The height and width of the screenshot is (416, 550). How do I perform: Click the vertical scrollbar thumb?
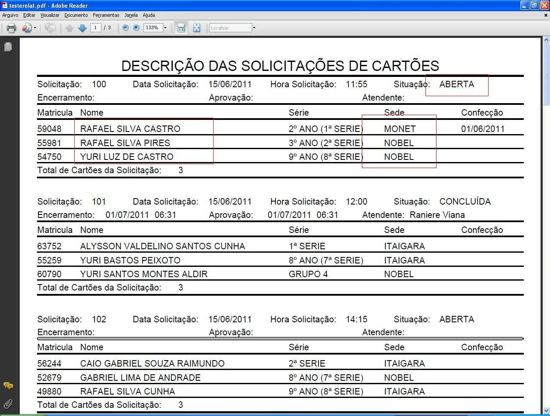546,74
